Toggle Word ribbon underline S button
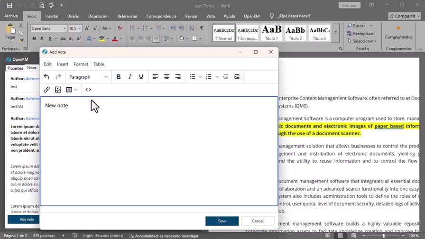Screen dimensions: 425x239 pos(50,39)
